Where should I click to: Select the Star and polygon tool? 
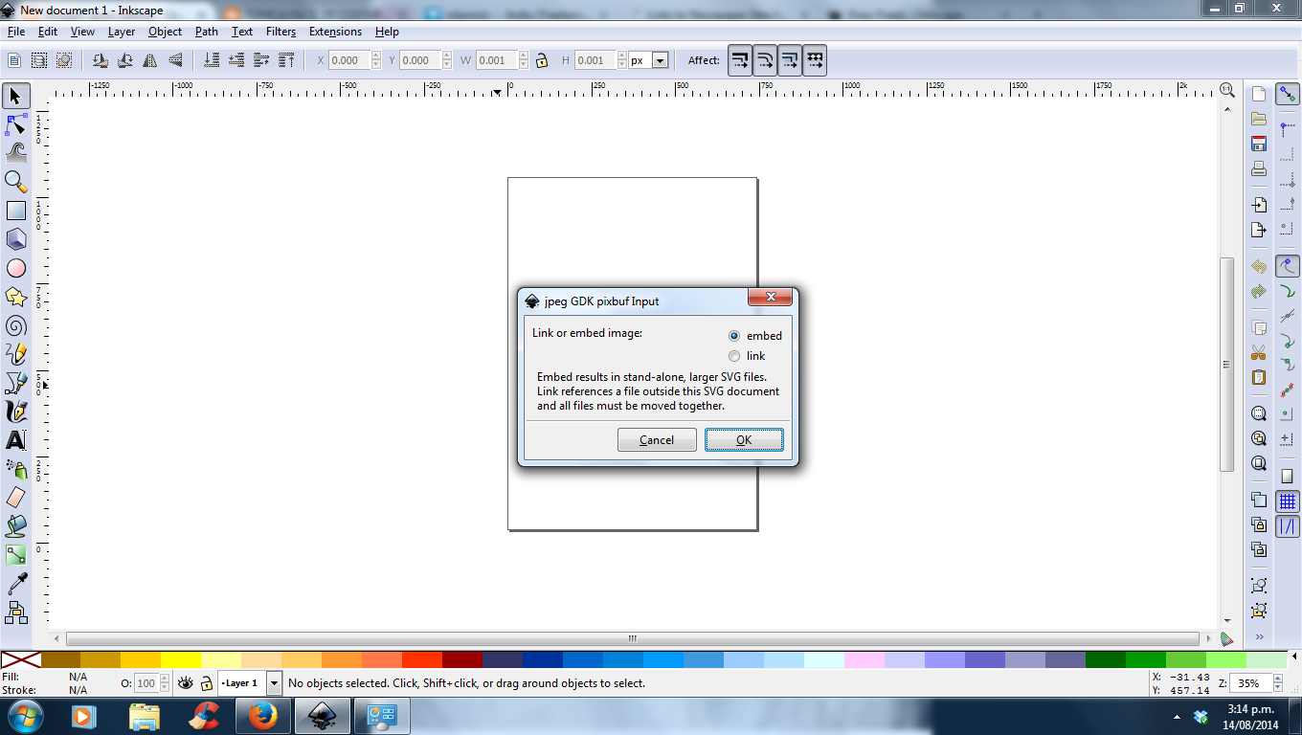point(16,297)
